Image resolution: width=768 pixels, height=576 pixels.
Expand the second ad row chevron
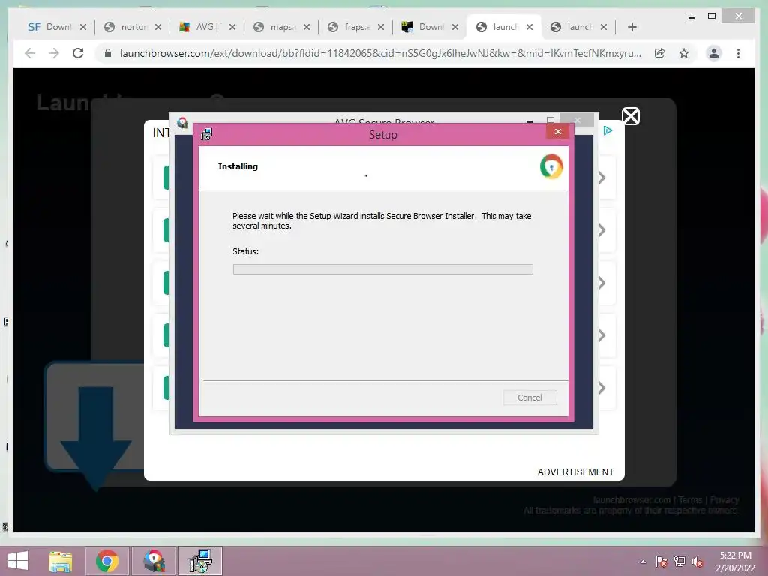pyautogui.click(x=602, y=230)
